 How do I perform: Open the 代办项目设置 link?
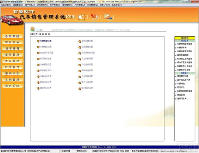(x=87, y=76)
